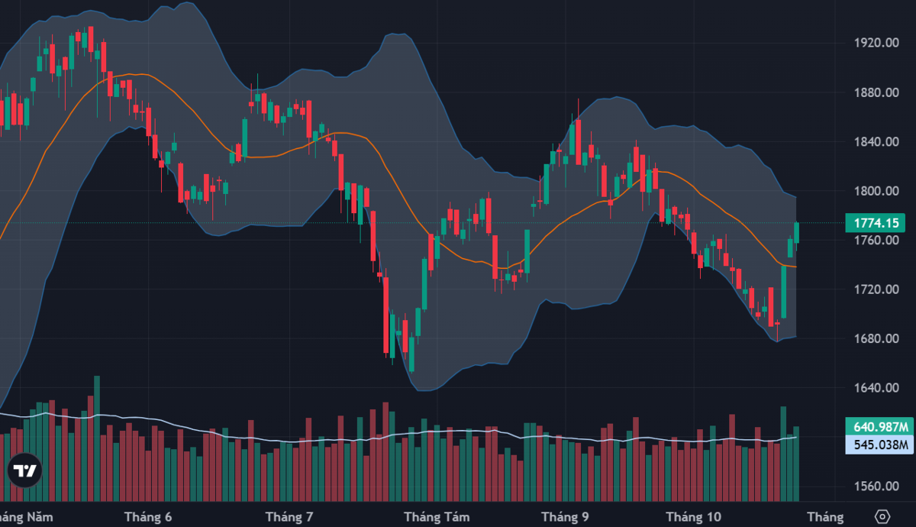
Task: Select the Tháng 10 time axis label
Action: coord(693,517)
